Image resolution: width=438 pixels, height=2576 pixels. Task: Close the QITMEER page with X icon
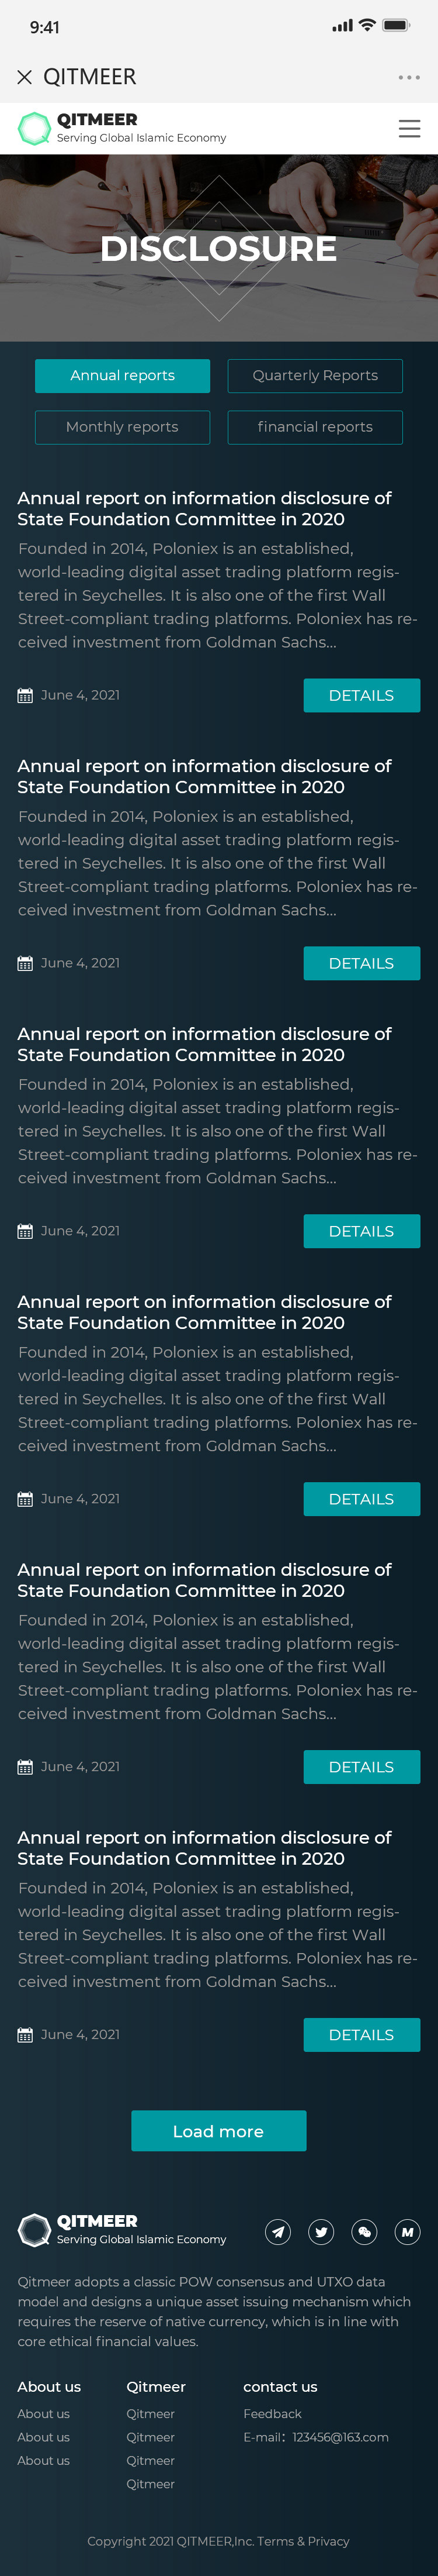pos(25,77)
